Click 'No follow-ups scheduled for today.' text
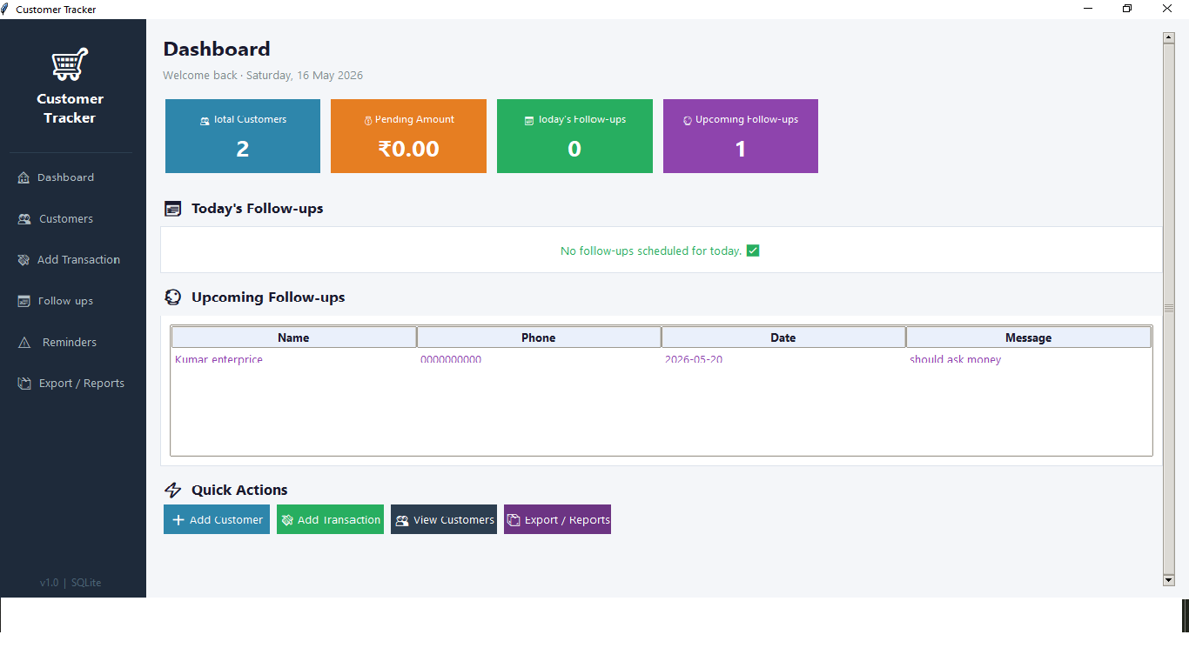This screenshot has height=668, width=1189. tap(651, 250)
